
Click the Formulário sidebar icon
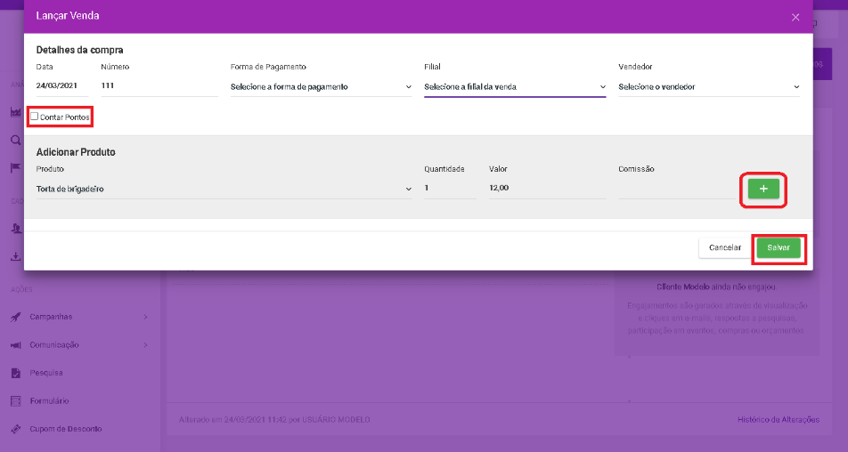(15, 401)
